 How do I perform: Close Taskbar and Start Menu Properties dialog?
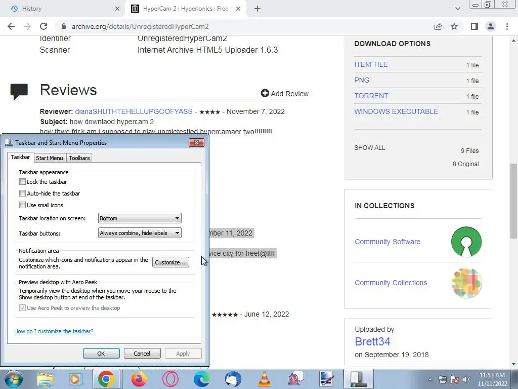197,142
